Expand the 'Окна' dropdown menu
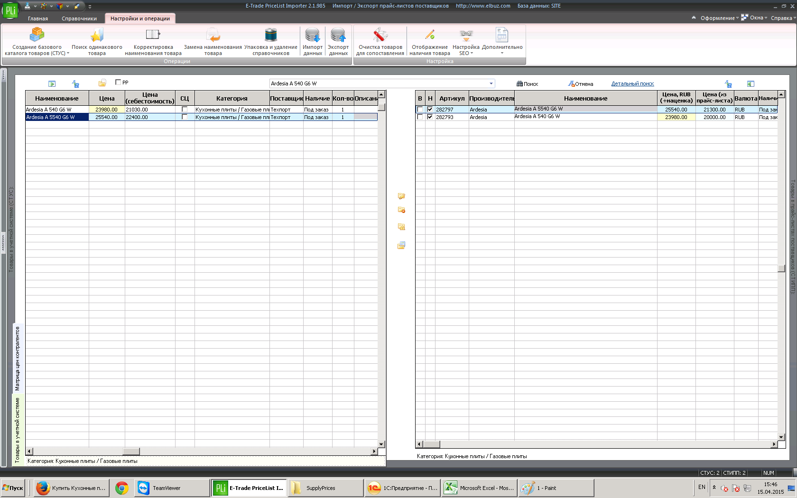 click(x=754, y=18)
